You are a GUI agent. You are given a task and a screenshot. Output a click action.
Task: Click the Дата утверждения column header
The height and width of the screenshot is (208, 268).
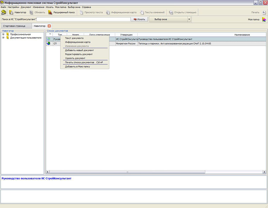pyautogui.click(x=99, y=35)
